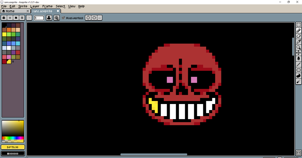Select the Contour tool
302x158 pixels.
(x=298, y=75)
